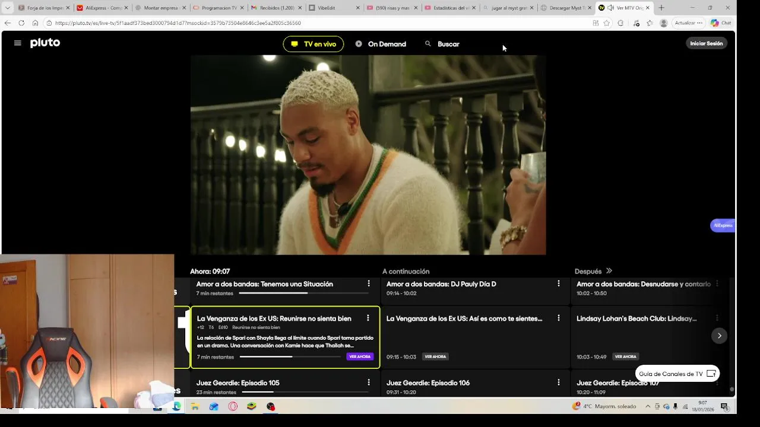
Task: Open the notification center icon
Action: (x=724, y=406)
